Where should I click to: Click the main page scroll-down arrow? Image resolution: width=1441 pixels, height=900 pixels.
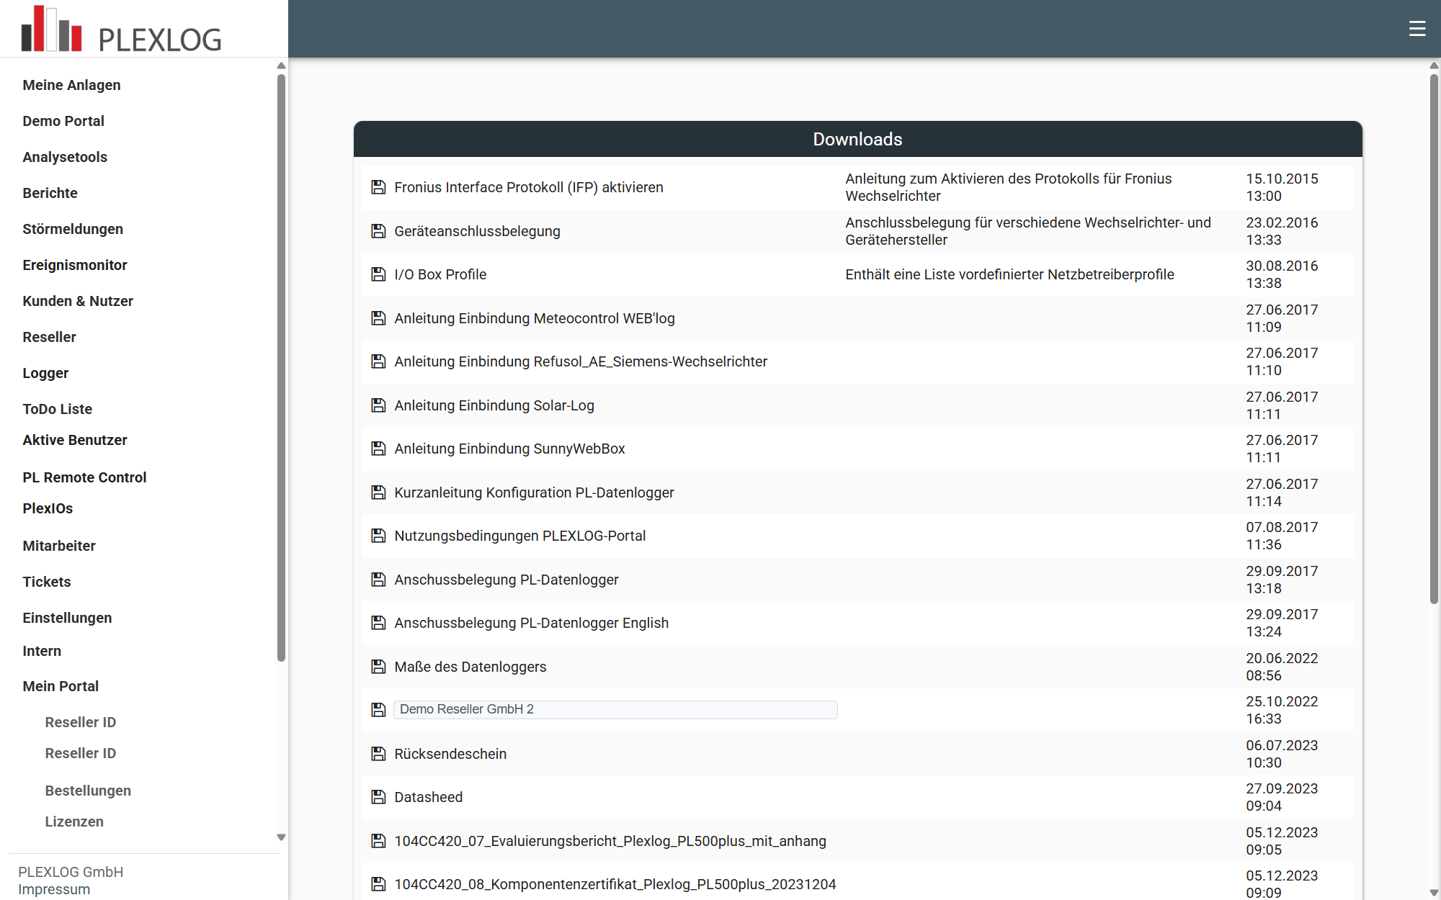click(1434, 893)
